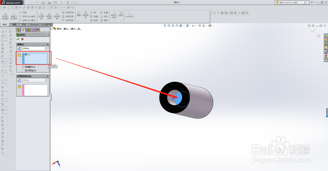The height and width of the screenshot is (171, 328).
Task: Switch to the DimXpert tab
Action: point(34,25)
